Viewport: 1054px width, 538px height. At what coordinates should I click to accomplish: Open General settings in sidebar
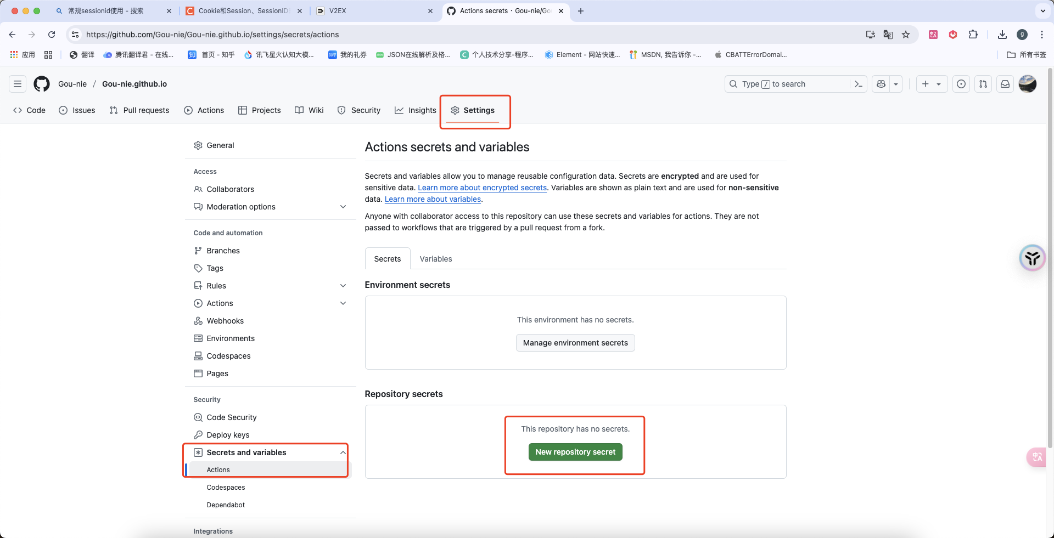pyautogui.click(x=270, y=145)
